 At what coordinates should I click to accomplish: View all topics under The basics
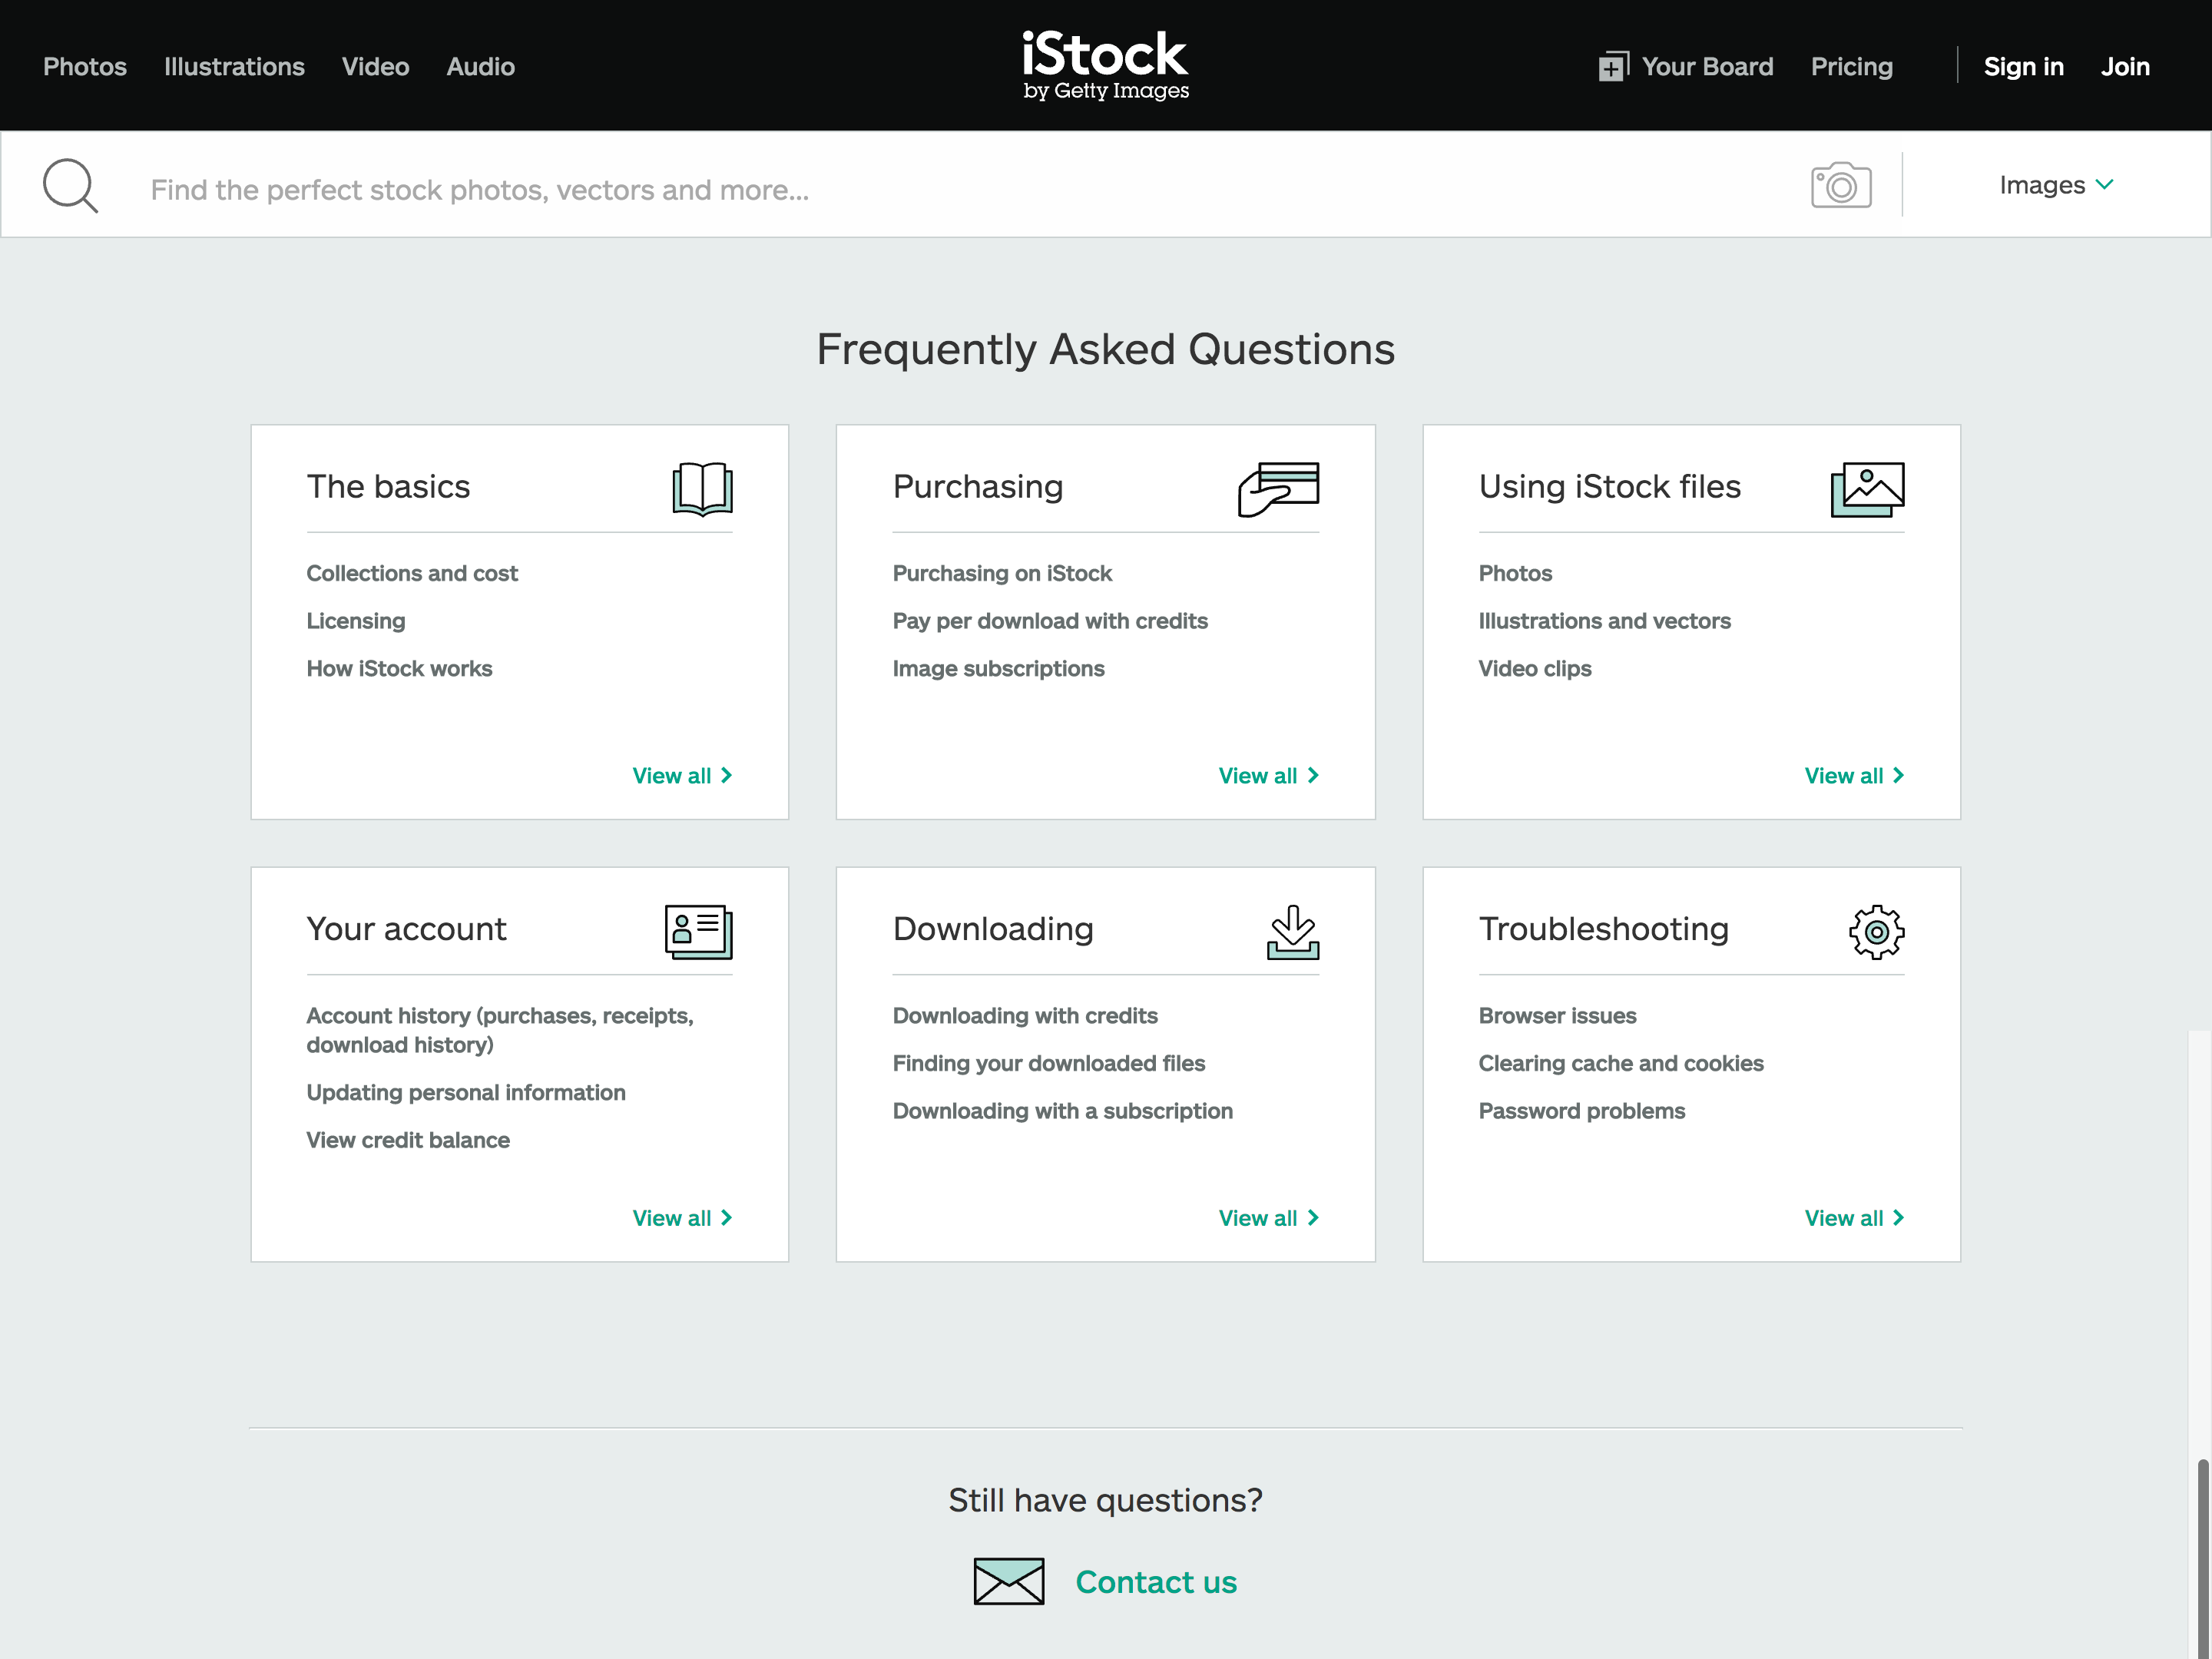coord(682,776)
